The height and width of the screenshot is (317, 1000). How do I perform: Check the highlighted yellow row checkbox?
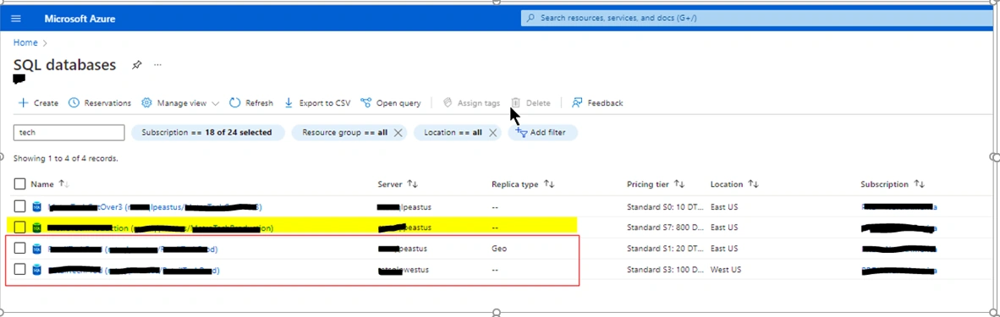click(x=19, y=227)
